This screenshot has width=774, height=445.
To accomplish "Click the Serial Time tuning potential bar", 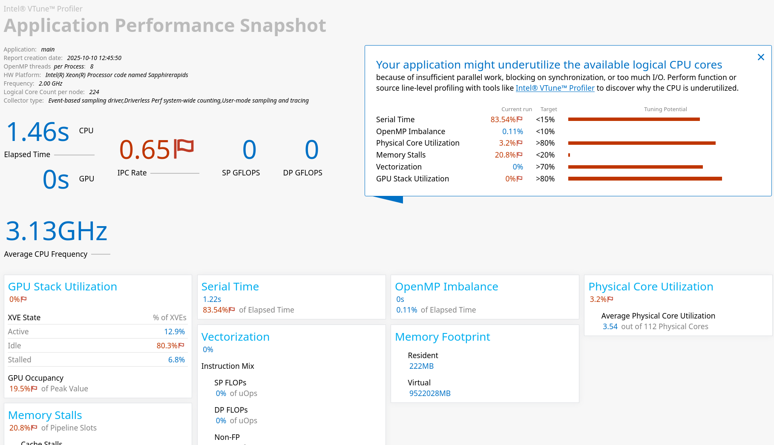I will tap(634, 120).
